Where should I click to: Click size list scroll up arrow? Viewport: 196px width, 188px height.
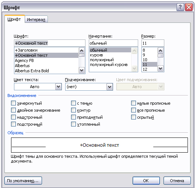click(x=161, y=51)
